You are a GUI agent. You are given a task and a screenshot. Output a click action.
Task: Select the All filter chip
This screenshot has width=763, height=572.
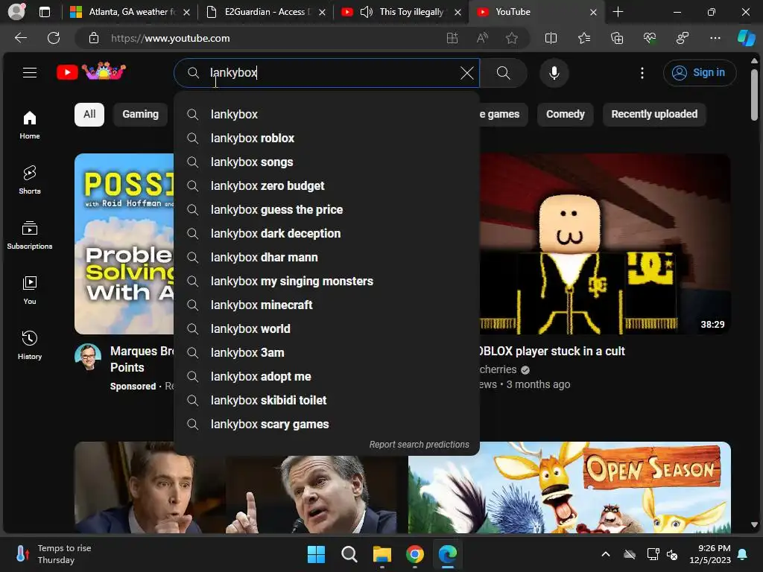coord(89,114)
